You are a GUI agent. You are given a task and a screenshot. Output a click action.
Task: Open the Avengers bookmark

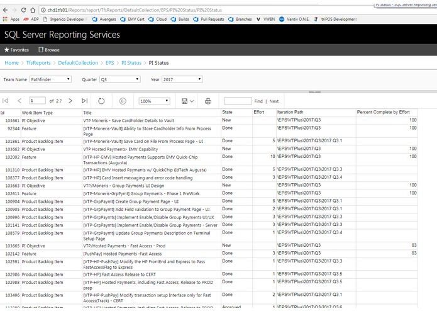tap(104, 20)
